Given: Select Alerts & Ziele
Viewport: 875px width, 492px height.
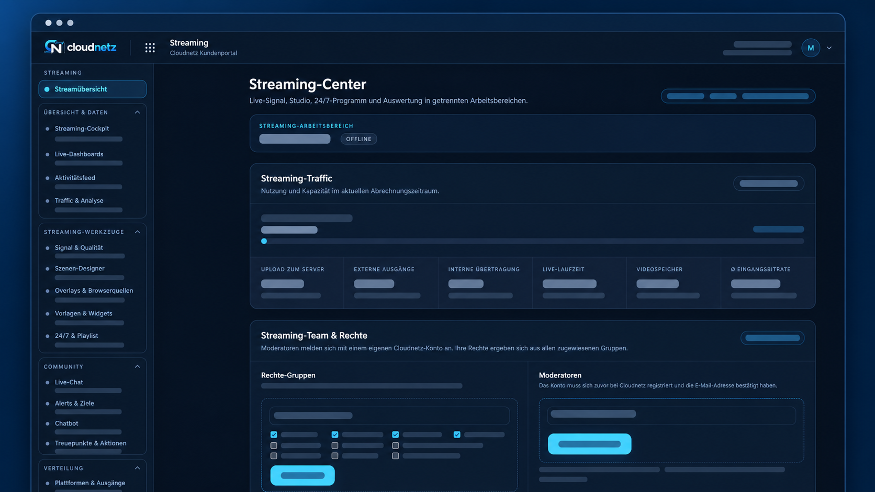Looking at the screenshot, I should (x=74, y=404).
